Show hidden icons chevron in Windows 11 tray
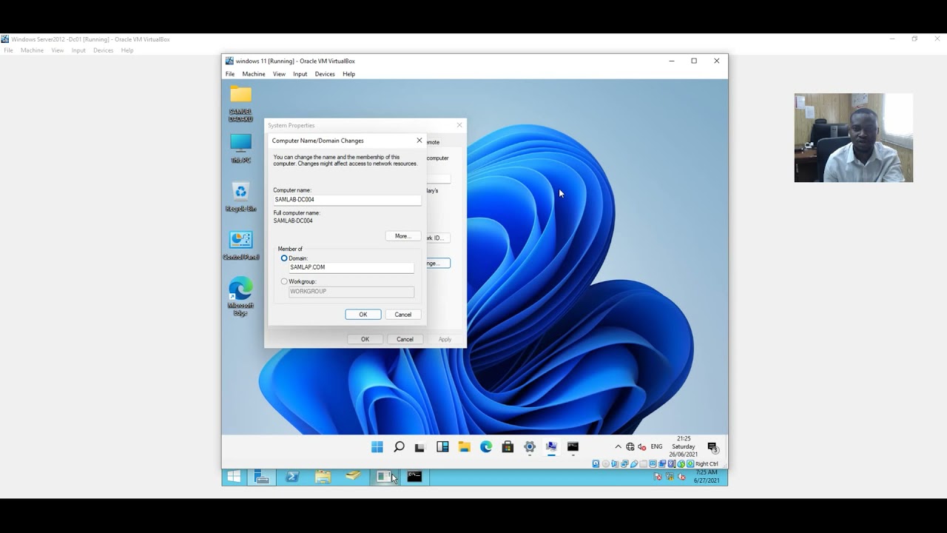This screenshot has height=533, width=947. click(619, 446)
